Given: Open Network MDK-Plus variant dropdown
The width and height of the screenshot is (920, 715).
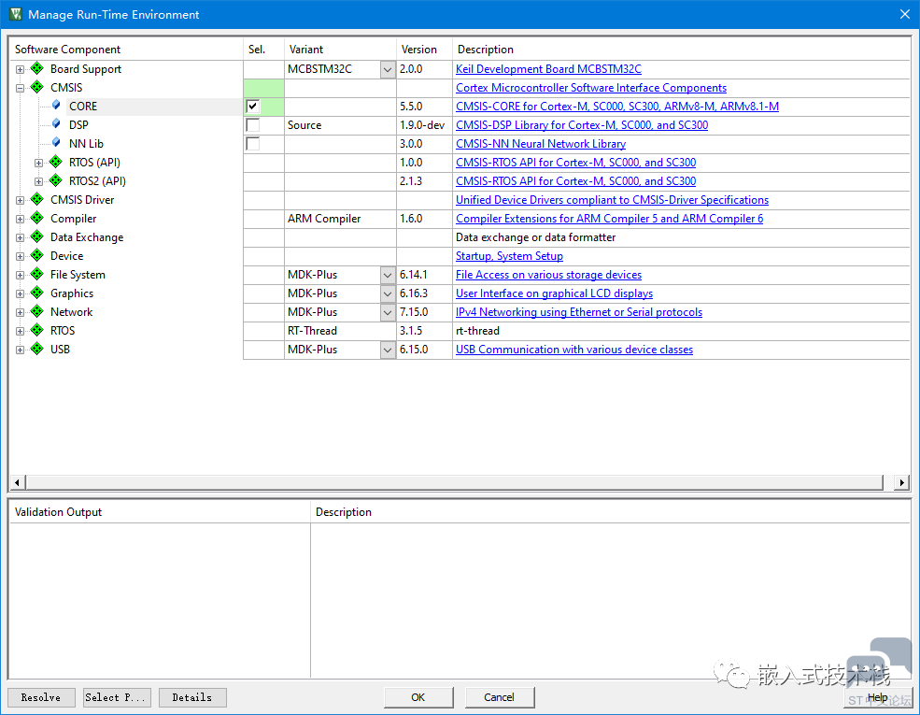Looking at the screenshot, I should 388,312.
